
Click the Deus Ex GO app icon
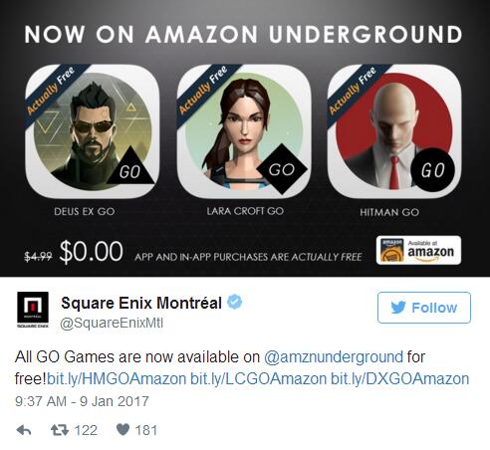click(92, 131)
